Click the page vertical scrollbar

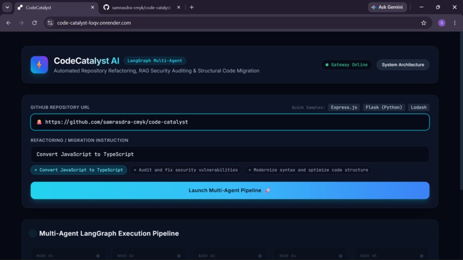(x=461, y=112)
